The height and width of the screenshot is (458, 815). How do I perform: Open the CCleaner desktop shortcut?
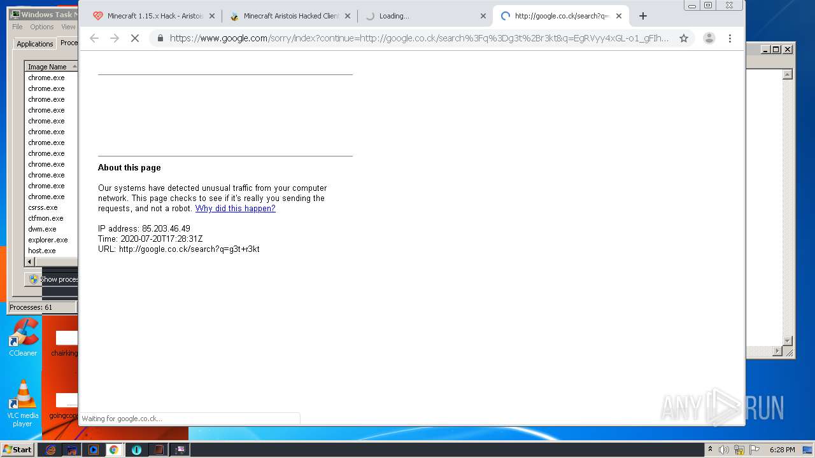[x=23, y=337]
